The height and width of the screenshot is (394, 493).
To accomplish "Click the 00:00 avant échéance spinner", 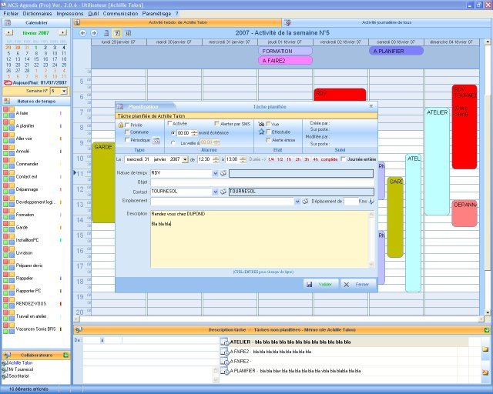I will click(x=194, y=133).
